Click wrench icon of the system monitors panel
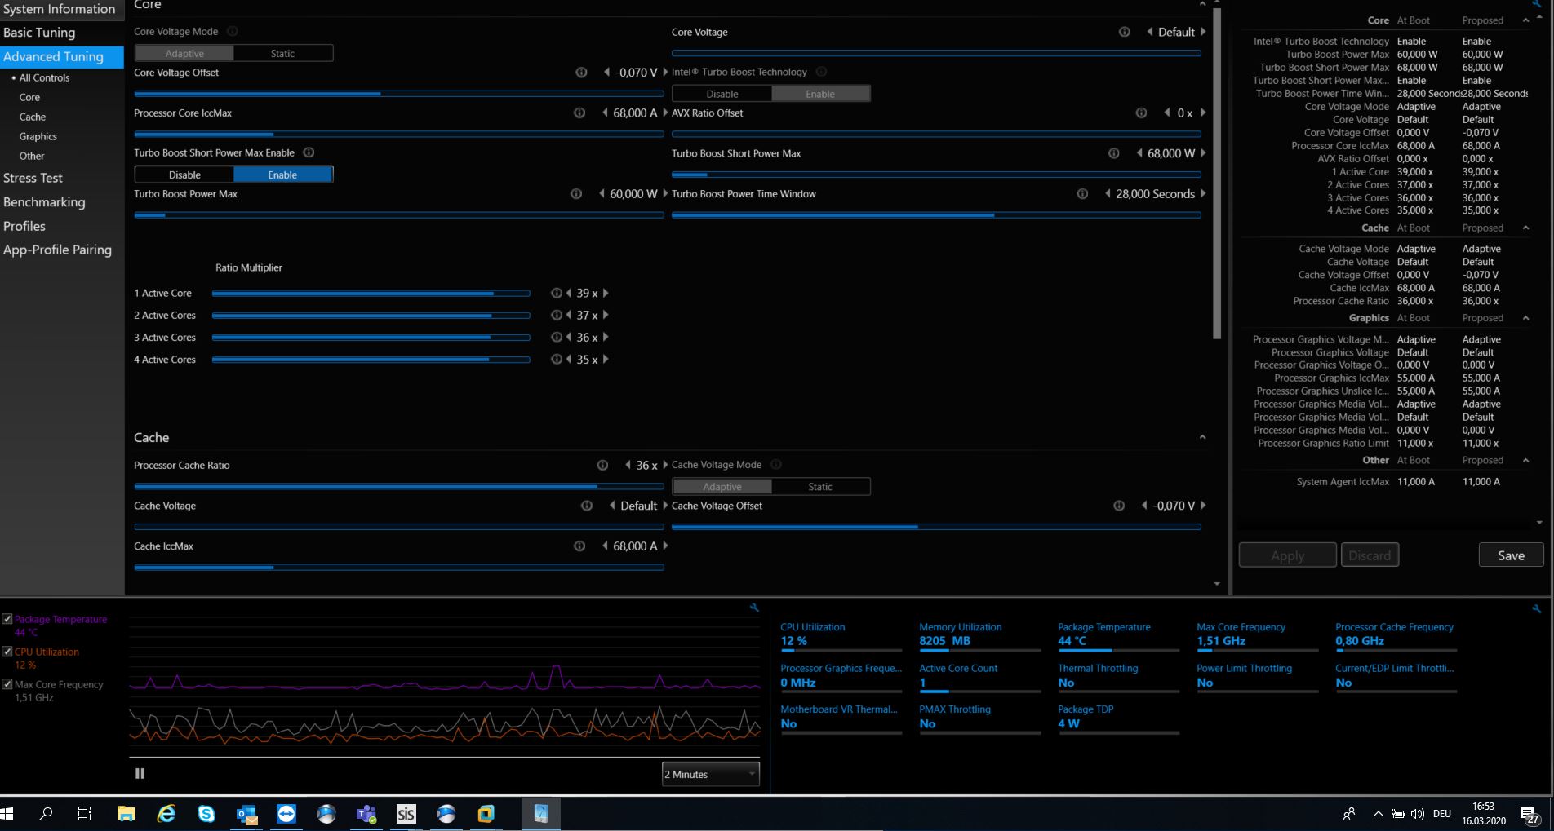The image size is (1554, 831). [x=1537, y=609]
